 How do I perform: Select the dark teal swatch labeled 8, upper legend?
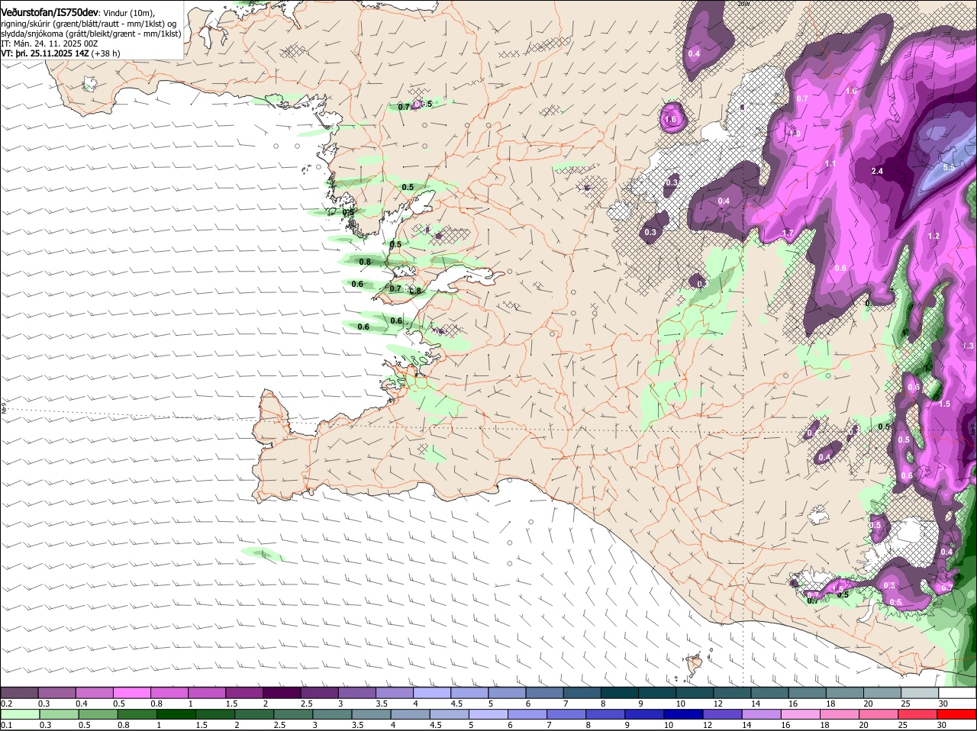click(x=619, y=692)
